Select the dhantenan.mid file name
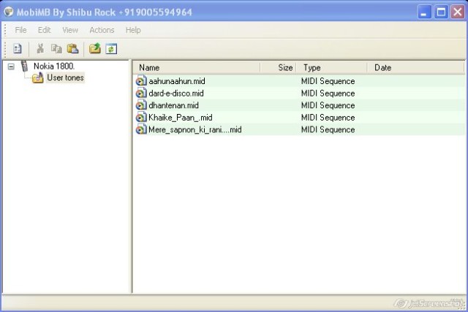 pyautogui.click(x=173, y=105)
